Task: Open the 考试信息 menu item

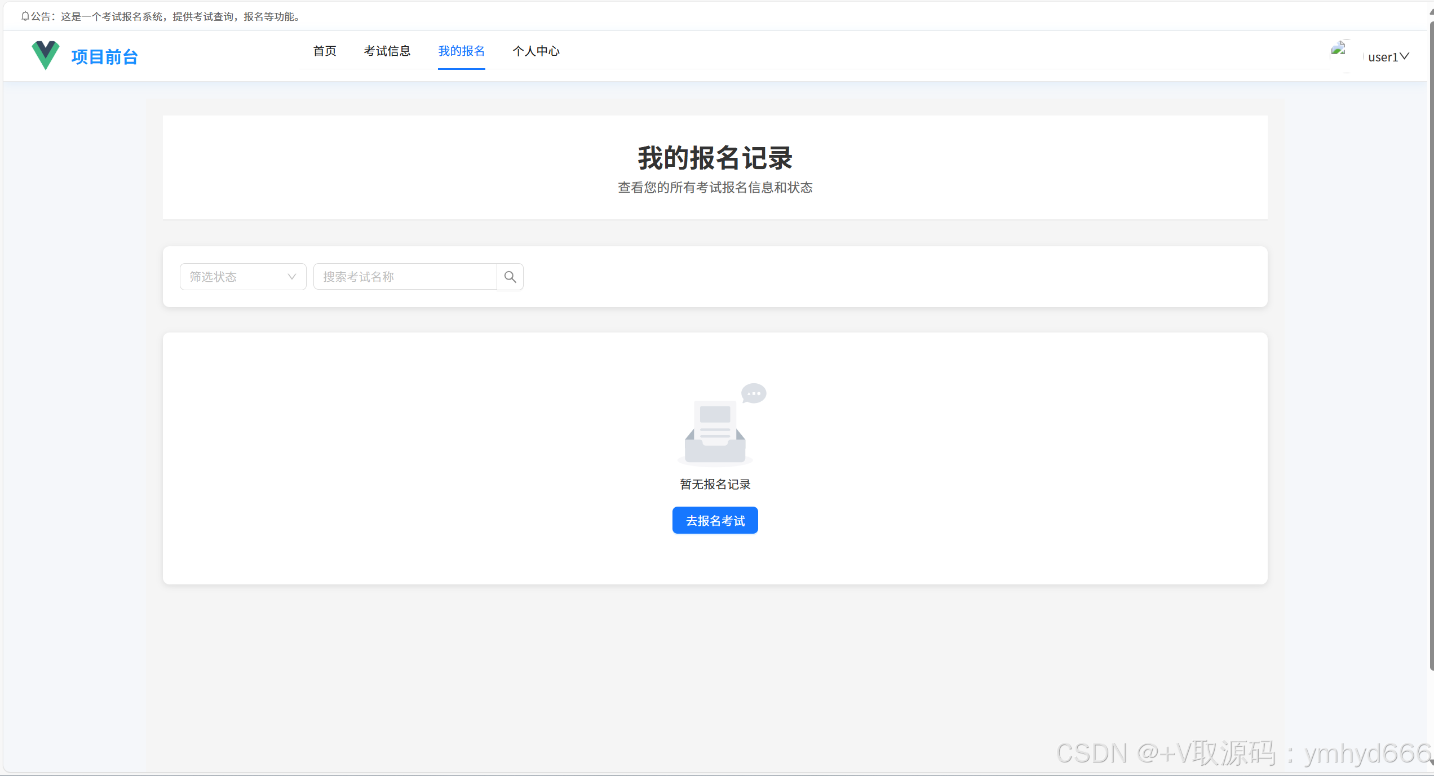Action: click(x=387, y=51)
